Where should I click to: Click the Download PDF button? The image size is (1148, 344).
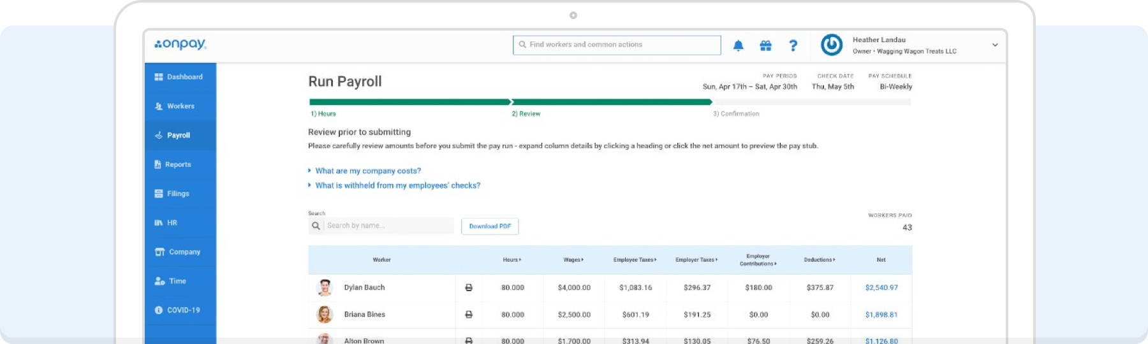490,226
